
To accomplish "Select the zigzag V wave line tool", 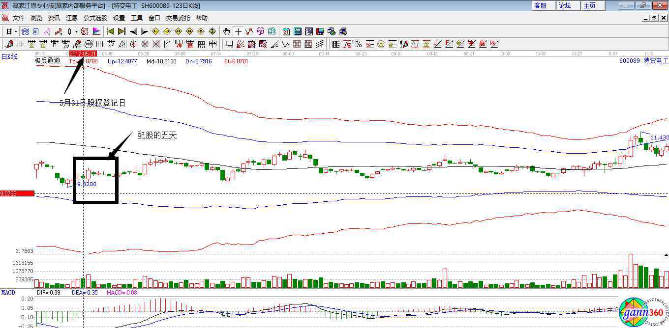I will (x=285, y=44).
